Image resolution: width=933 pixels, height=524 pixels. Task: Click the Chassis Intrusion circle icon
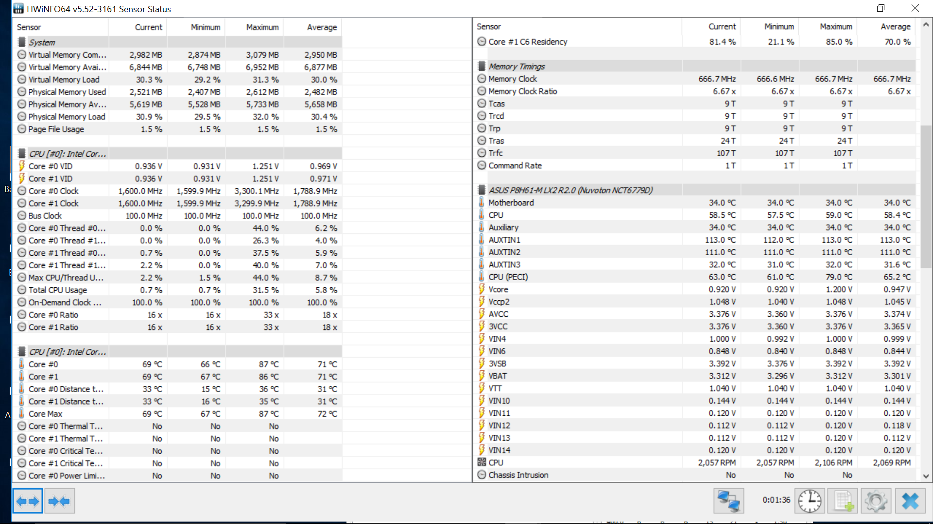[482, 475]
